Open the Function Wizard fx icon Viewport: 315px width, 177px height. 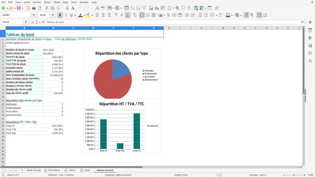pyautogui.click(x=33, y=22)
